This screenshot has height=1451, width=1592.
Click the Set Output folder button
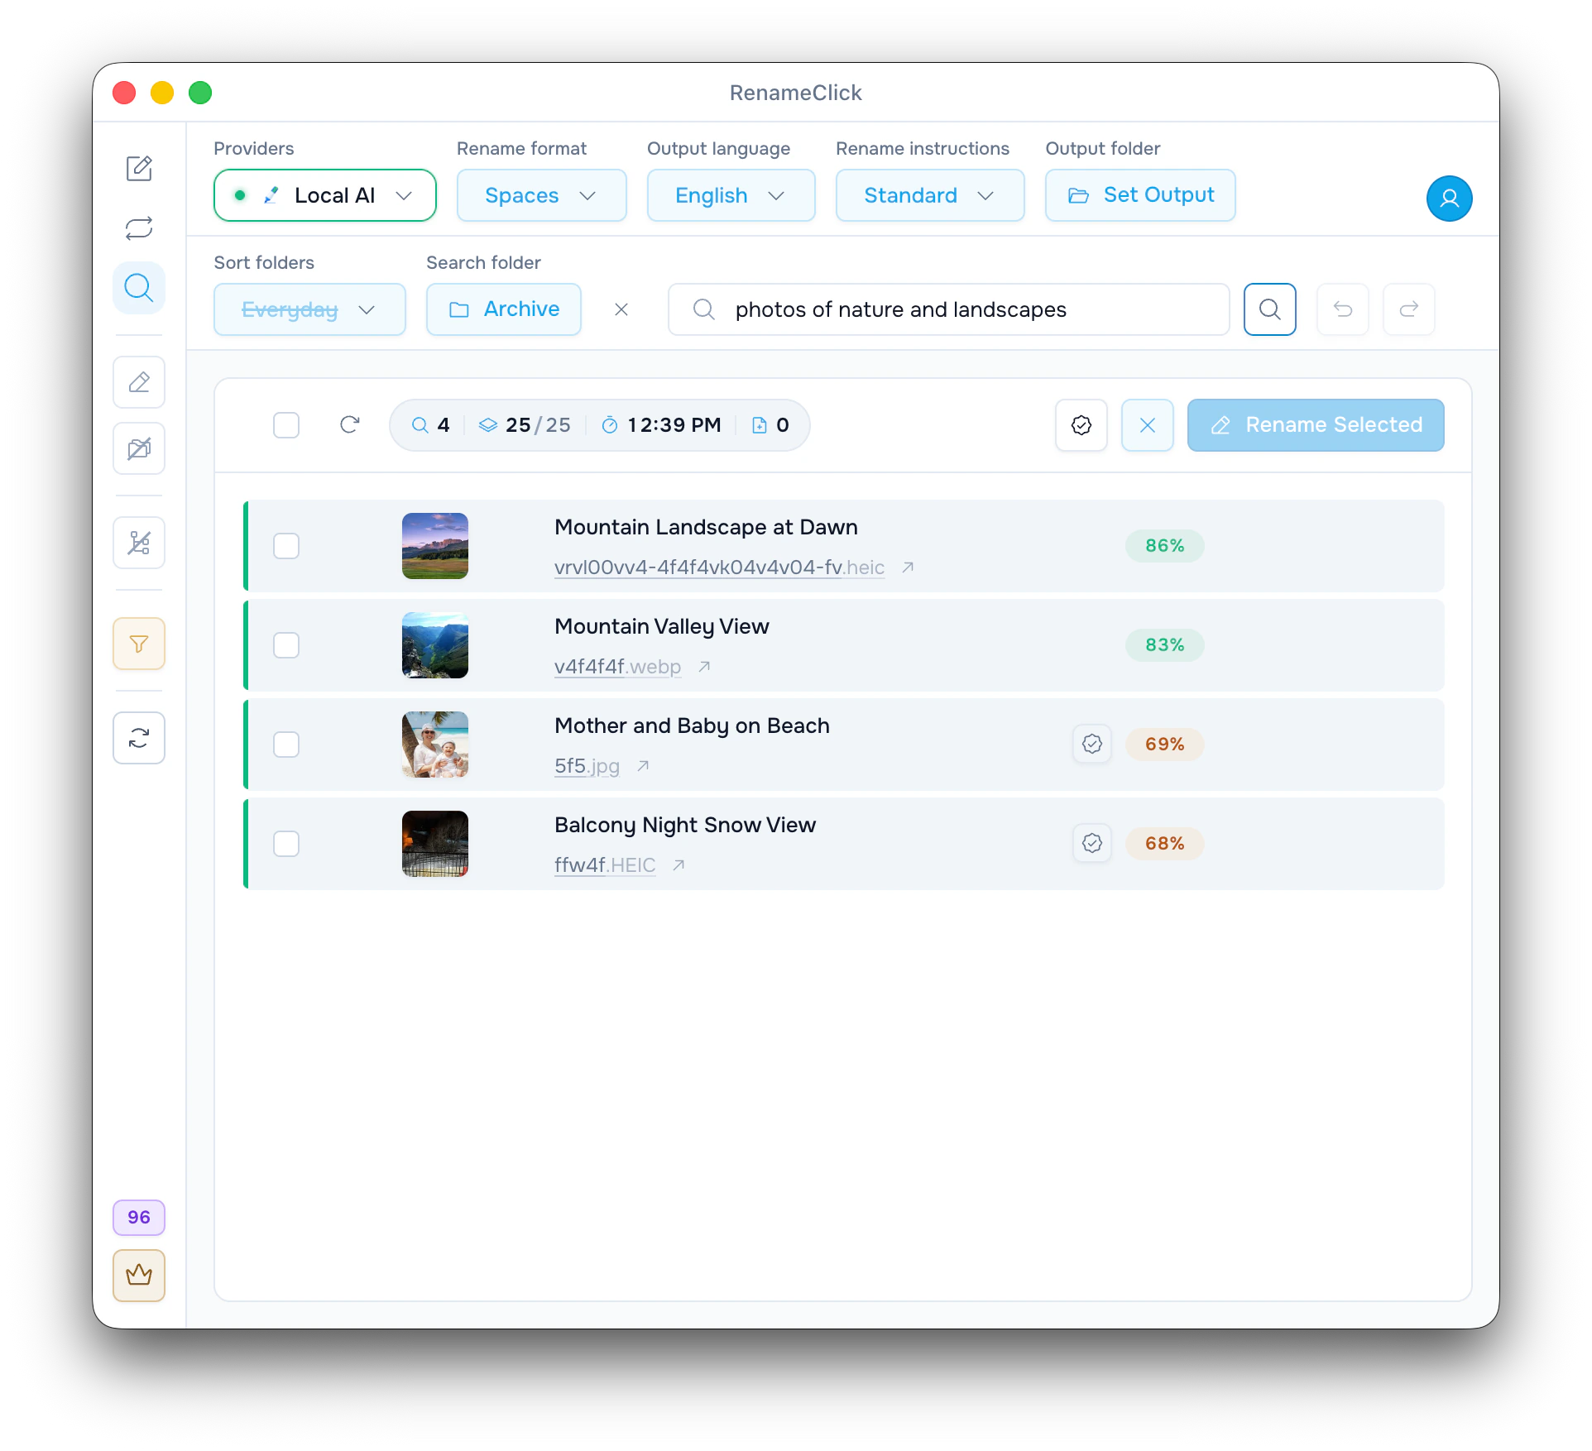click(1140, 195)
